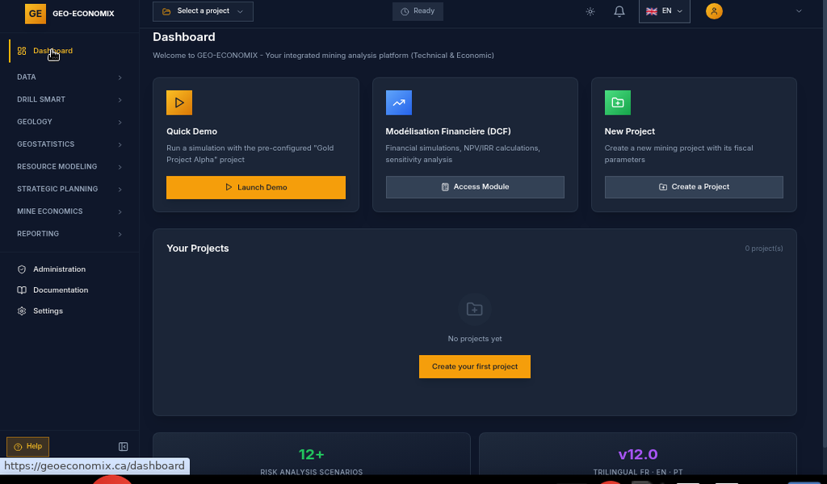827x484 pixels.
Task: Open the EN language dropdown
Action: click(x=664, y=11)
